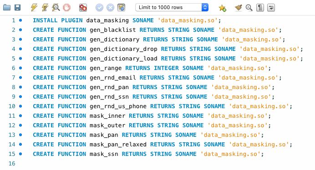The height and width of the screenshot is (170, 315).
Task: Beautify the query with the broom icon
Action: (x=238, y=8)
